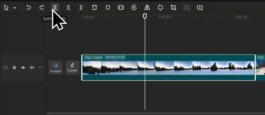Click the split icon with sparkle at toolbar end
Viewport: 265px width, 115px height.
(200, 8)
